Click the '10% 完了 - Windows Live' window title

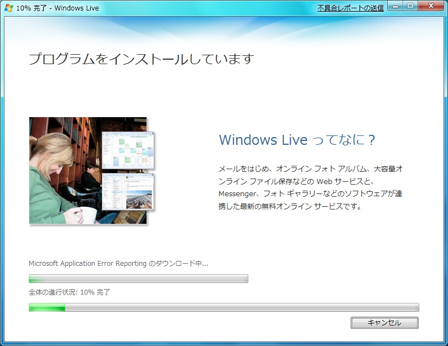point(58,8)
